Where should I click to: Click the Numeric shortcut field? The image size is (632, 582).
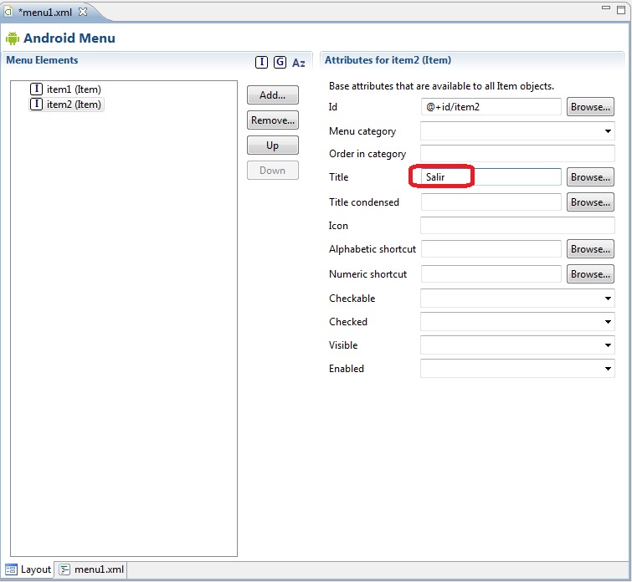491,274
